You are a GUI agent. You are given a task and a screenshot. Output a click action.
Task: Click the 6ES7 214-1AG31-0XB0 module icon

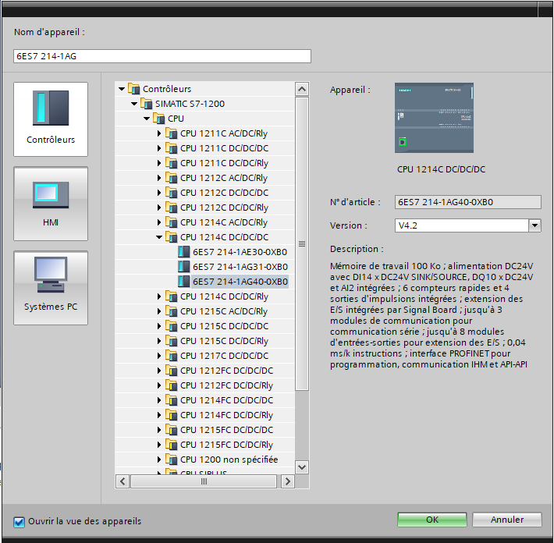pos(184,267)
